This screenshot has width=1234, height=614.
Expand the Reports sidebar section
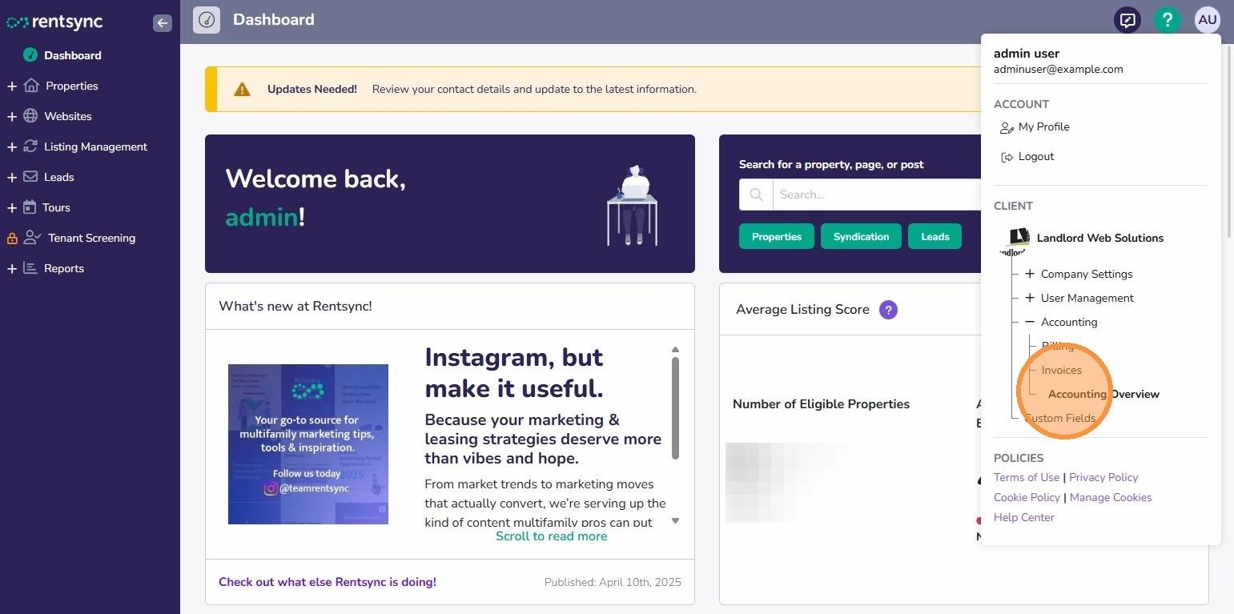(x=12, y=268)
